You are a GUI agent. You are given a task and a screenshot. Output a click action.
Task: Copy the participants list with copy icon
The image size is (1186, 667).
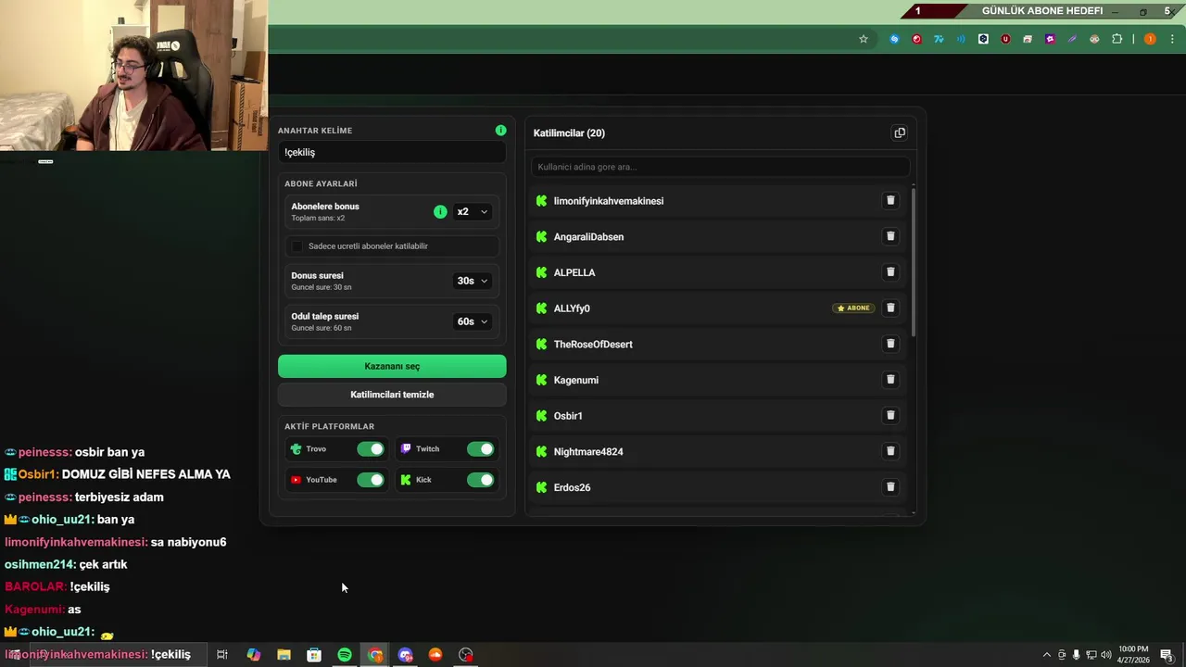(x=899, y=132)
